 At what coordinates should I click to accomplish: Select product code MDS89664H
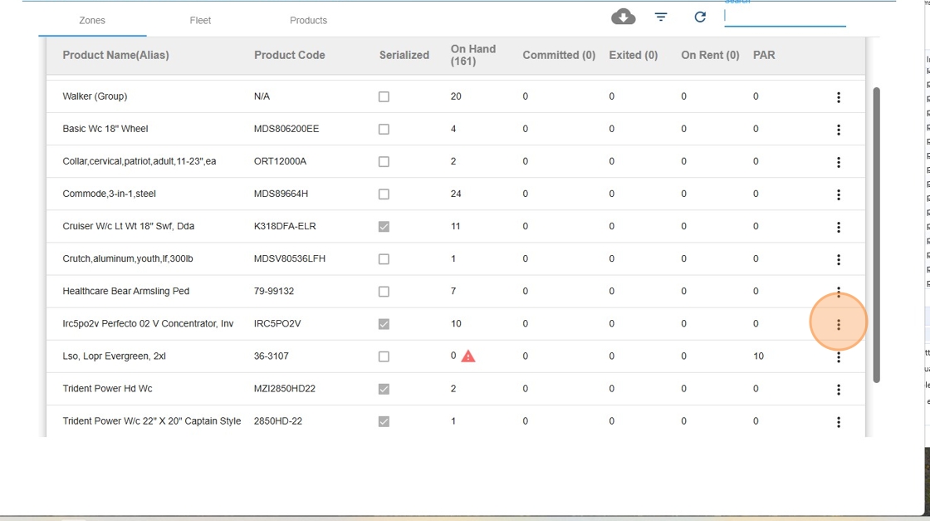[x=281, y=194]
